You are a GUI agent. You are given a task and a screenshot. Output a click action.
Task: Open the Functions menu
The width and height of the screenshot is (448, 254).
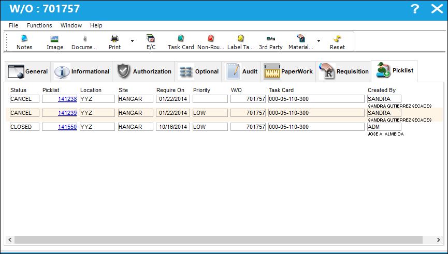tap(39, 25)
